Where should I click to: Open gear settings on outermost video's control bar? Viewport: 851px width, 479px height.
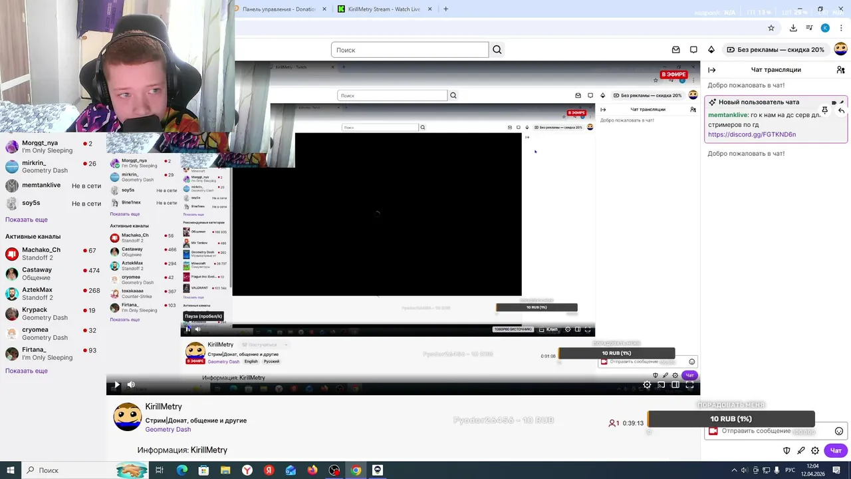(647, 385)
